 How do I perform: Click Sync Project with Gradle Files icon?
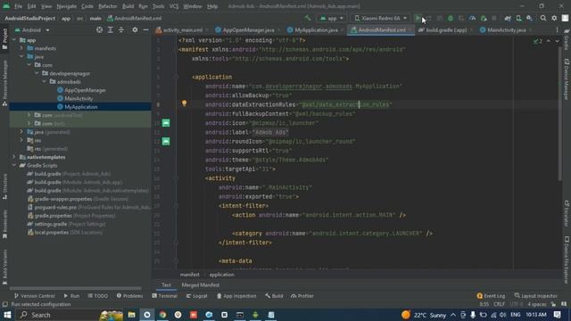pos(508,18)
